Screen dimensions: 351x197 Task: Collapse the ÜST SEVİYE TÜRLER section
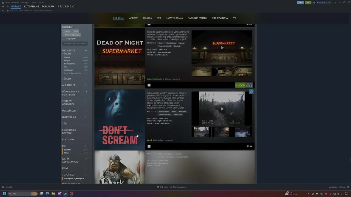pyautogui.click(x=86, y=51)
